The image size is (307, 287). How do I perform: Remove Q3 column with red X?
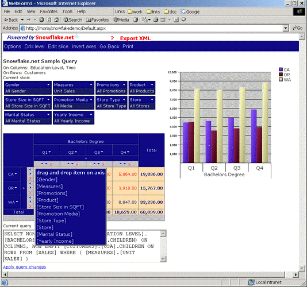[x=103, y=164]
